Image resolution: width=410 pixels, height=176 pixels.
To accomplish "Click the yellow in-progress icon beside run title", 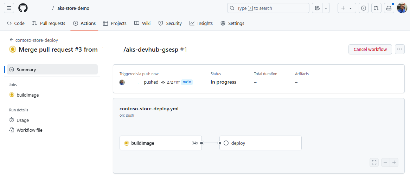I will click(x=13, y=49).
